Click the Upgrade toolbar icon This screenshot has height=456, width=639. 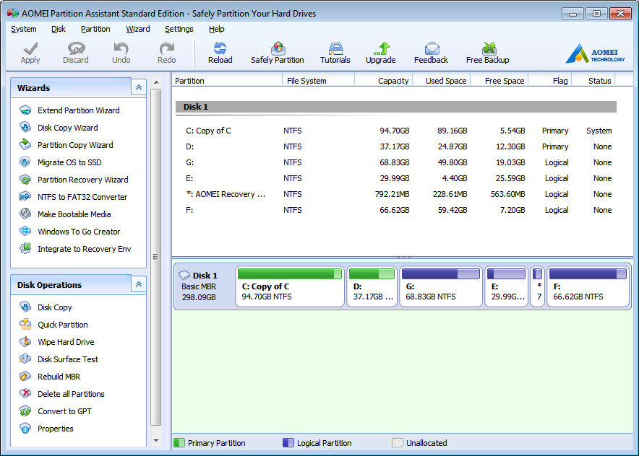[381, 49]
